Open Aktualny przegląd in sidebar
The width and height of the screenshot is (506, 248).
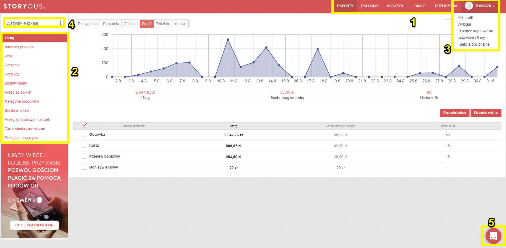click(19, 47)
